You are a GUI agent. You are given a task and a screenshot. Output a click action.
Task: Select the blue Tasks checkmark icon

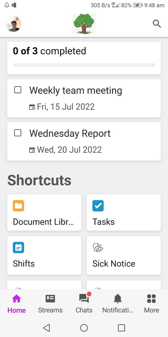coord(98,206)
